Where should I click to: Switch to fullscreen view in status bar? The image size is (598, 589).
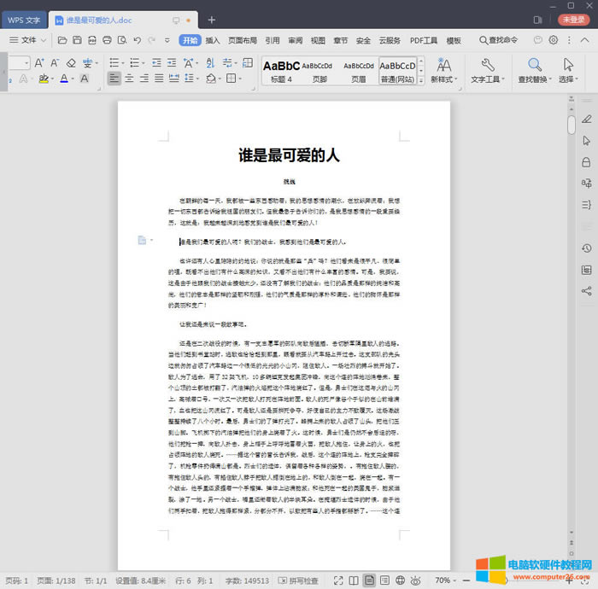tap(337, 580)
